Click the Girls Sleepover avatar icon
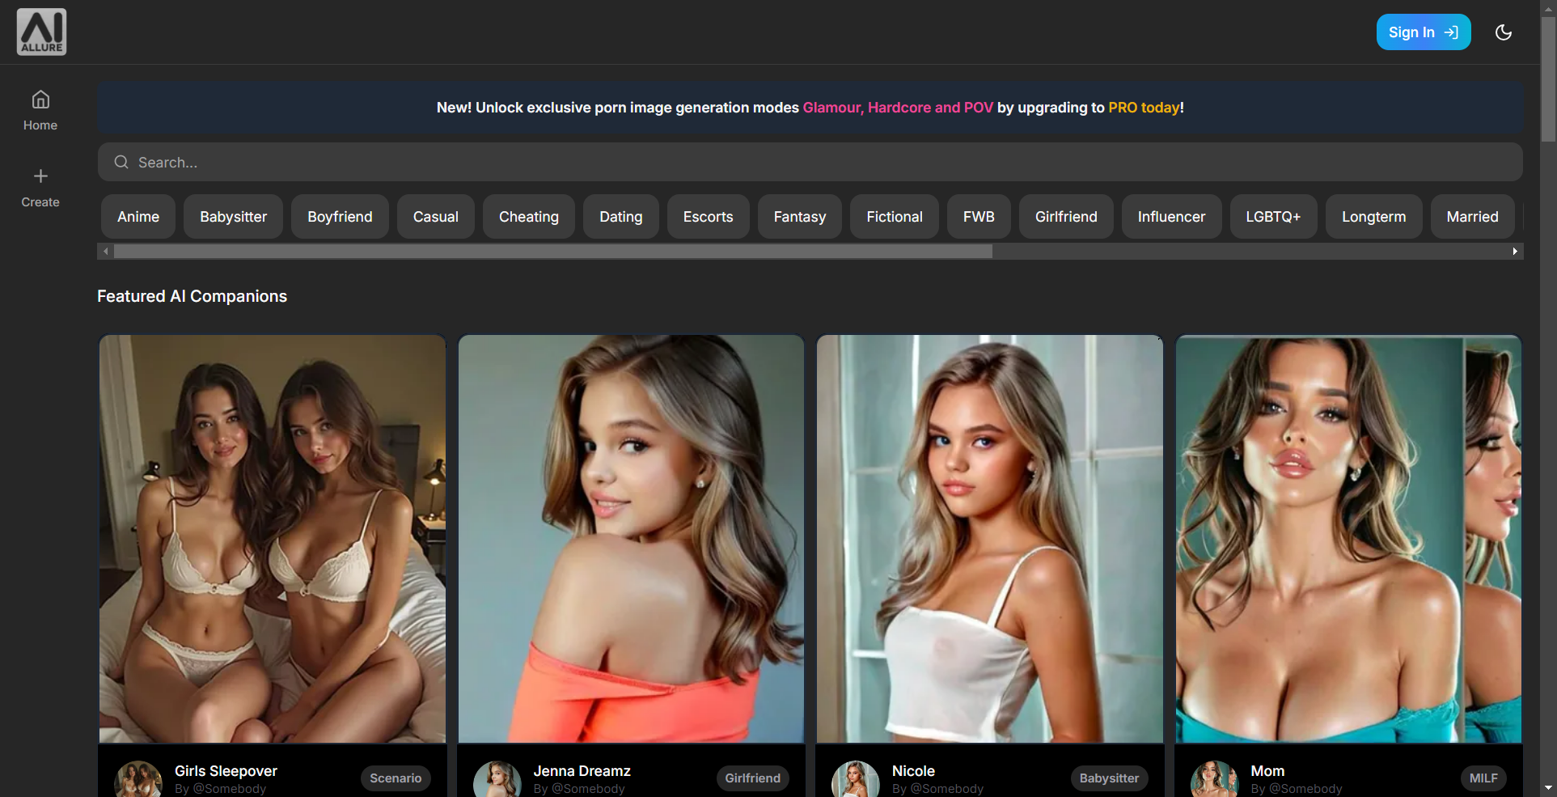The width and height of the screenshot is (1557, 797). (138, 779)
